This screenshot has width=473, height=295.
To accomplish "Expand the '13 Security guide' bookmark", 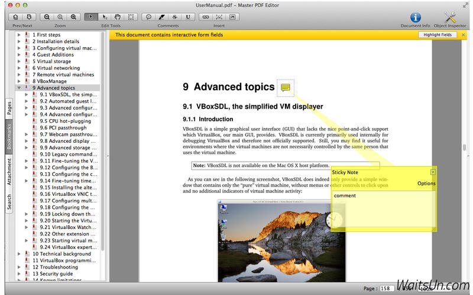I will (x=19, y=274).
